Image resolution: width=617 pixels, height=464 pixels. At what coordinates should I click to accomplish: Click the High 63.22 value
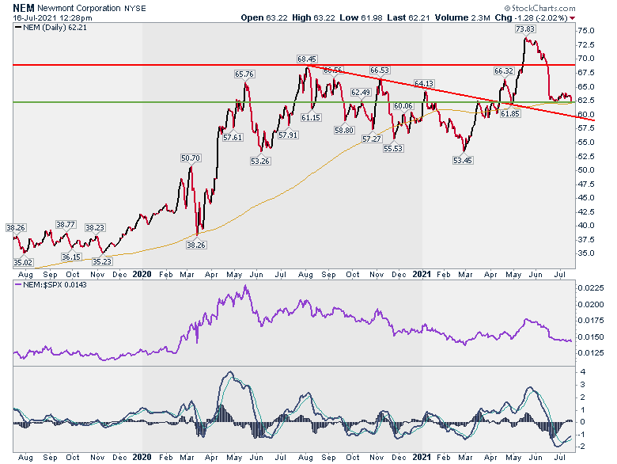coord(313,17)
